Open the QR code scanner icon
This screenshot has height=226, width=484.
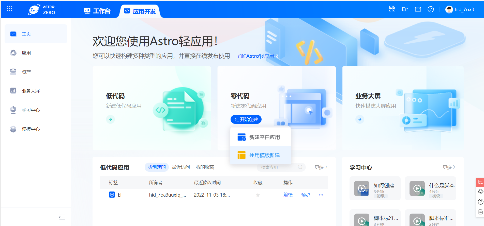point(392,9)
